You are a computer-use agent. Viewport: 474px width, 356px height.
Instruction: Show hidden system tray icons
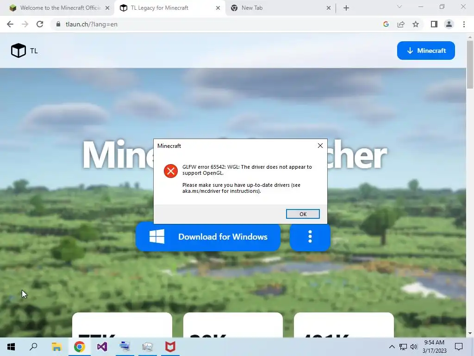pyautogui.click(x=392, y=347)
